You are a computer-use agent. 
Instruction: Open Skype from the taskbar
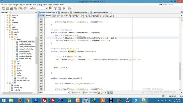pyautogui.click(x=136, y=100)
